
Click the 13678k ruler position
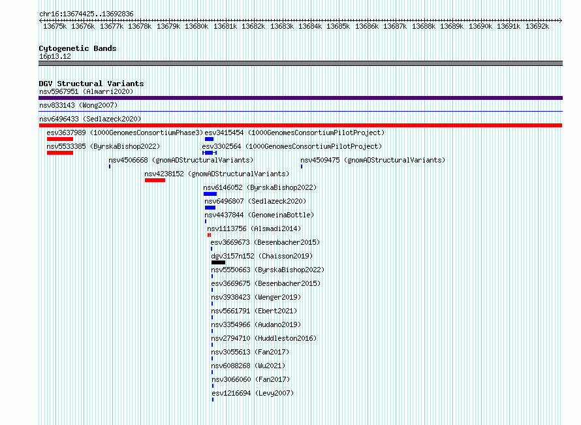coord(140,26)
